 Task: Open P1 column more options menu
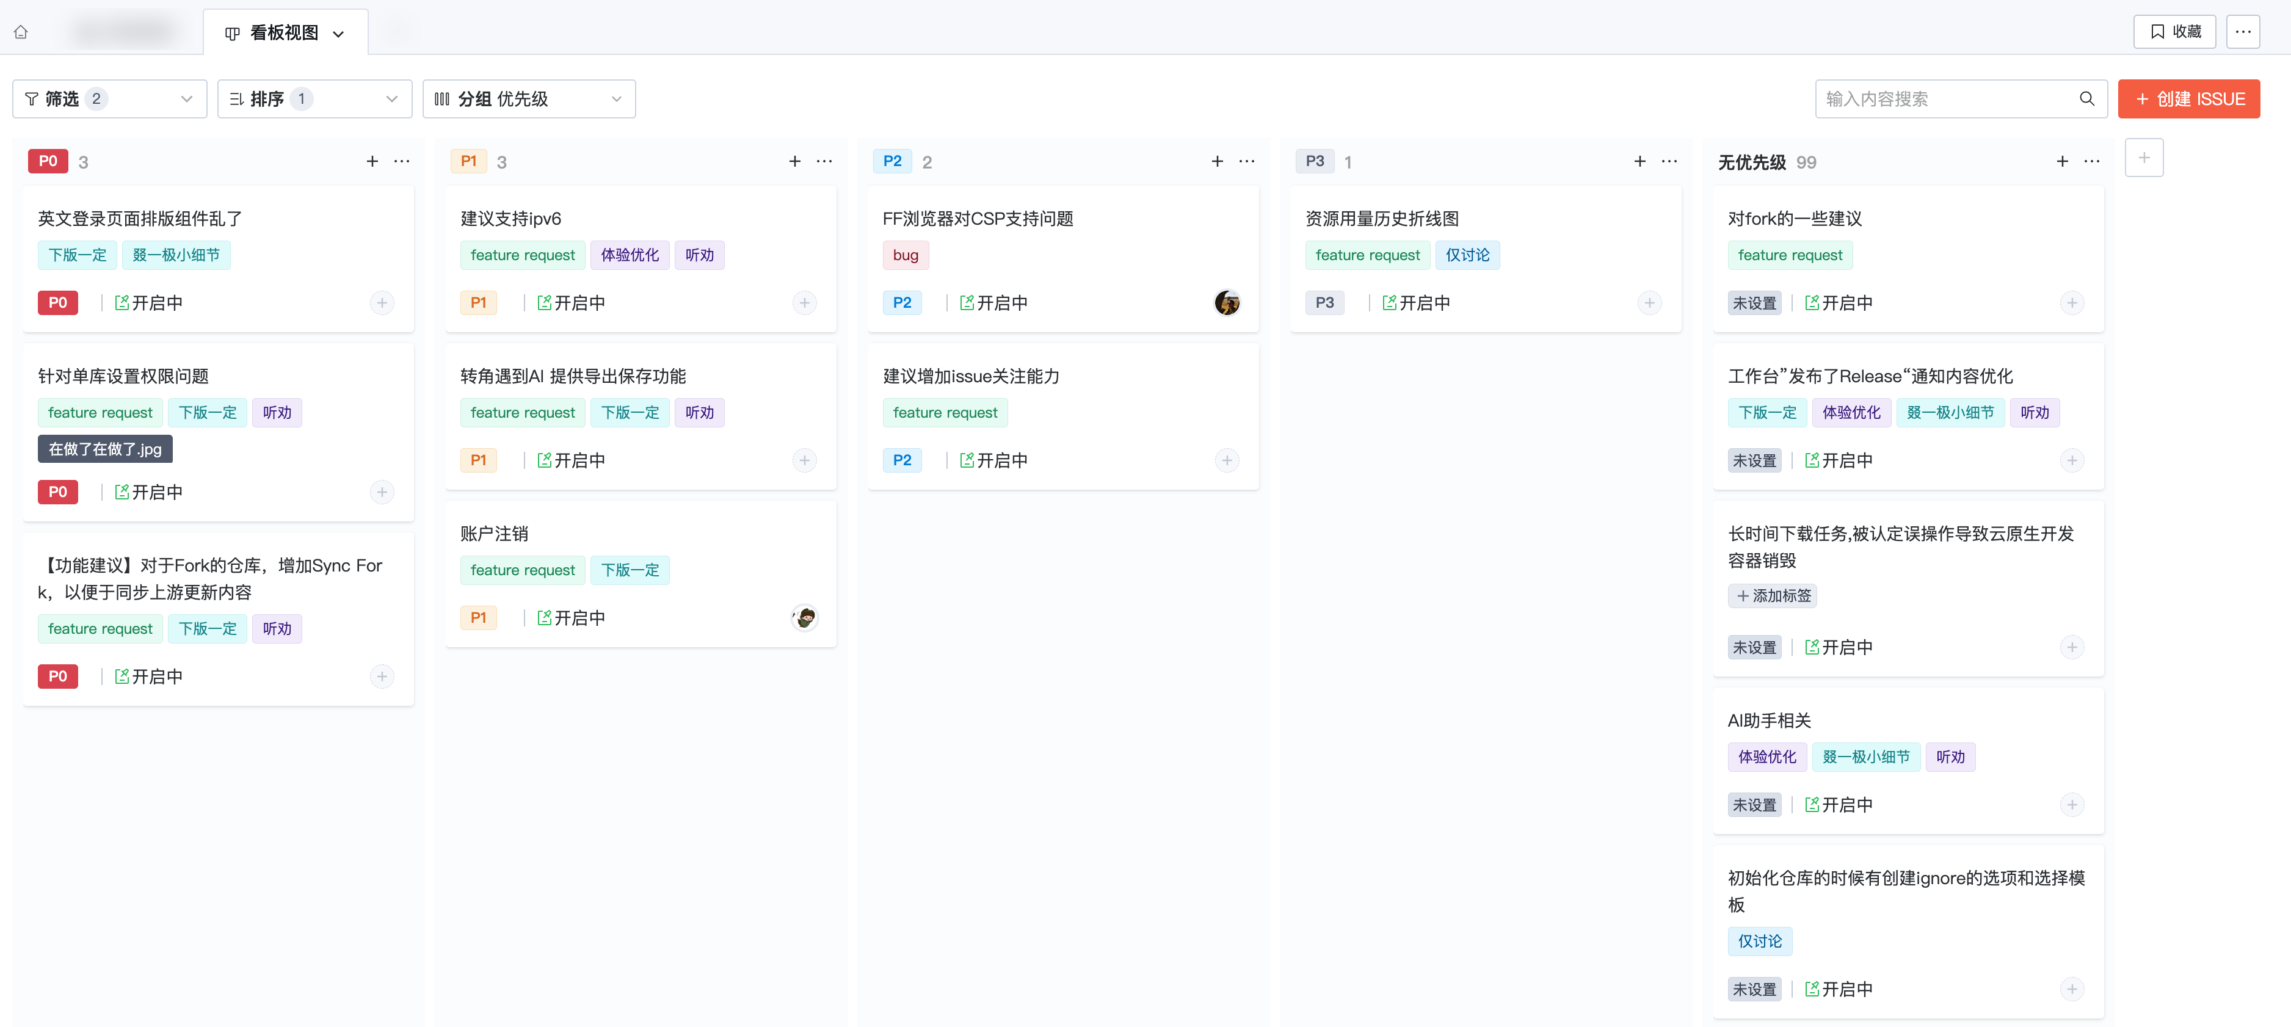(824, 161)
